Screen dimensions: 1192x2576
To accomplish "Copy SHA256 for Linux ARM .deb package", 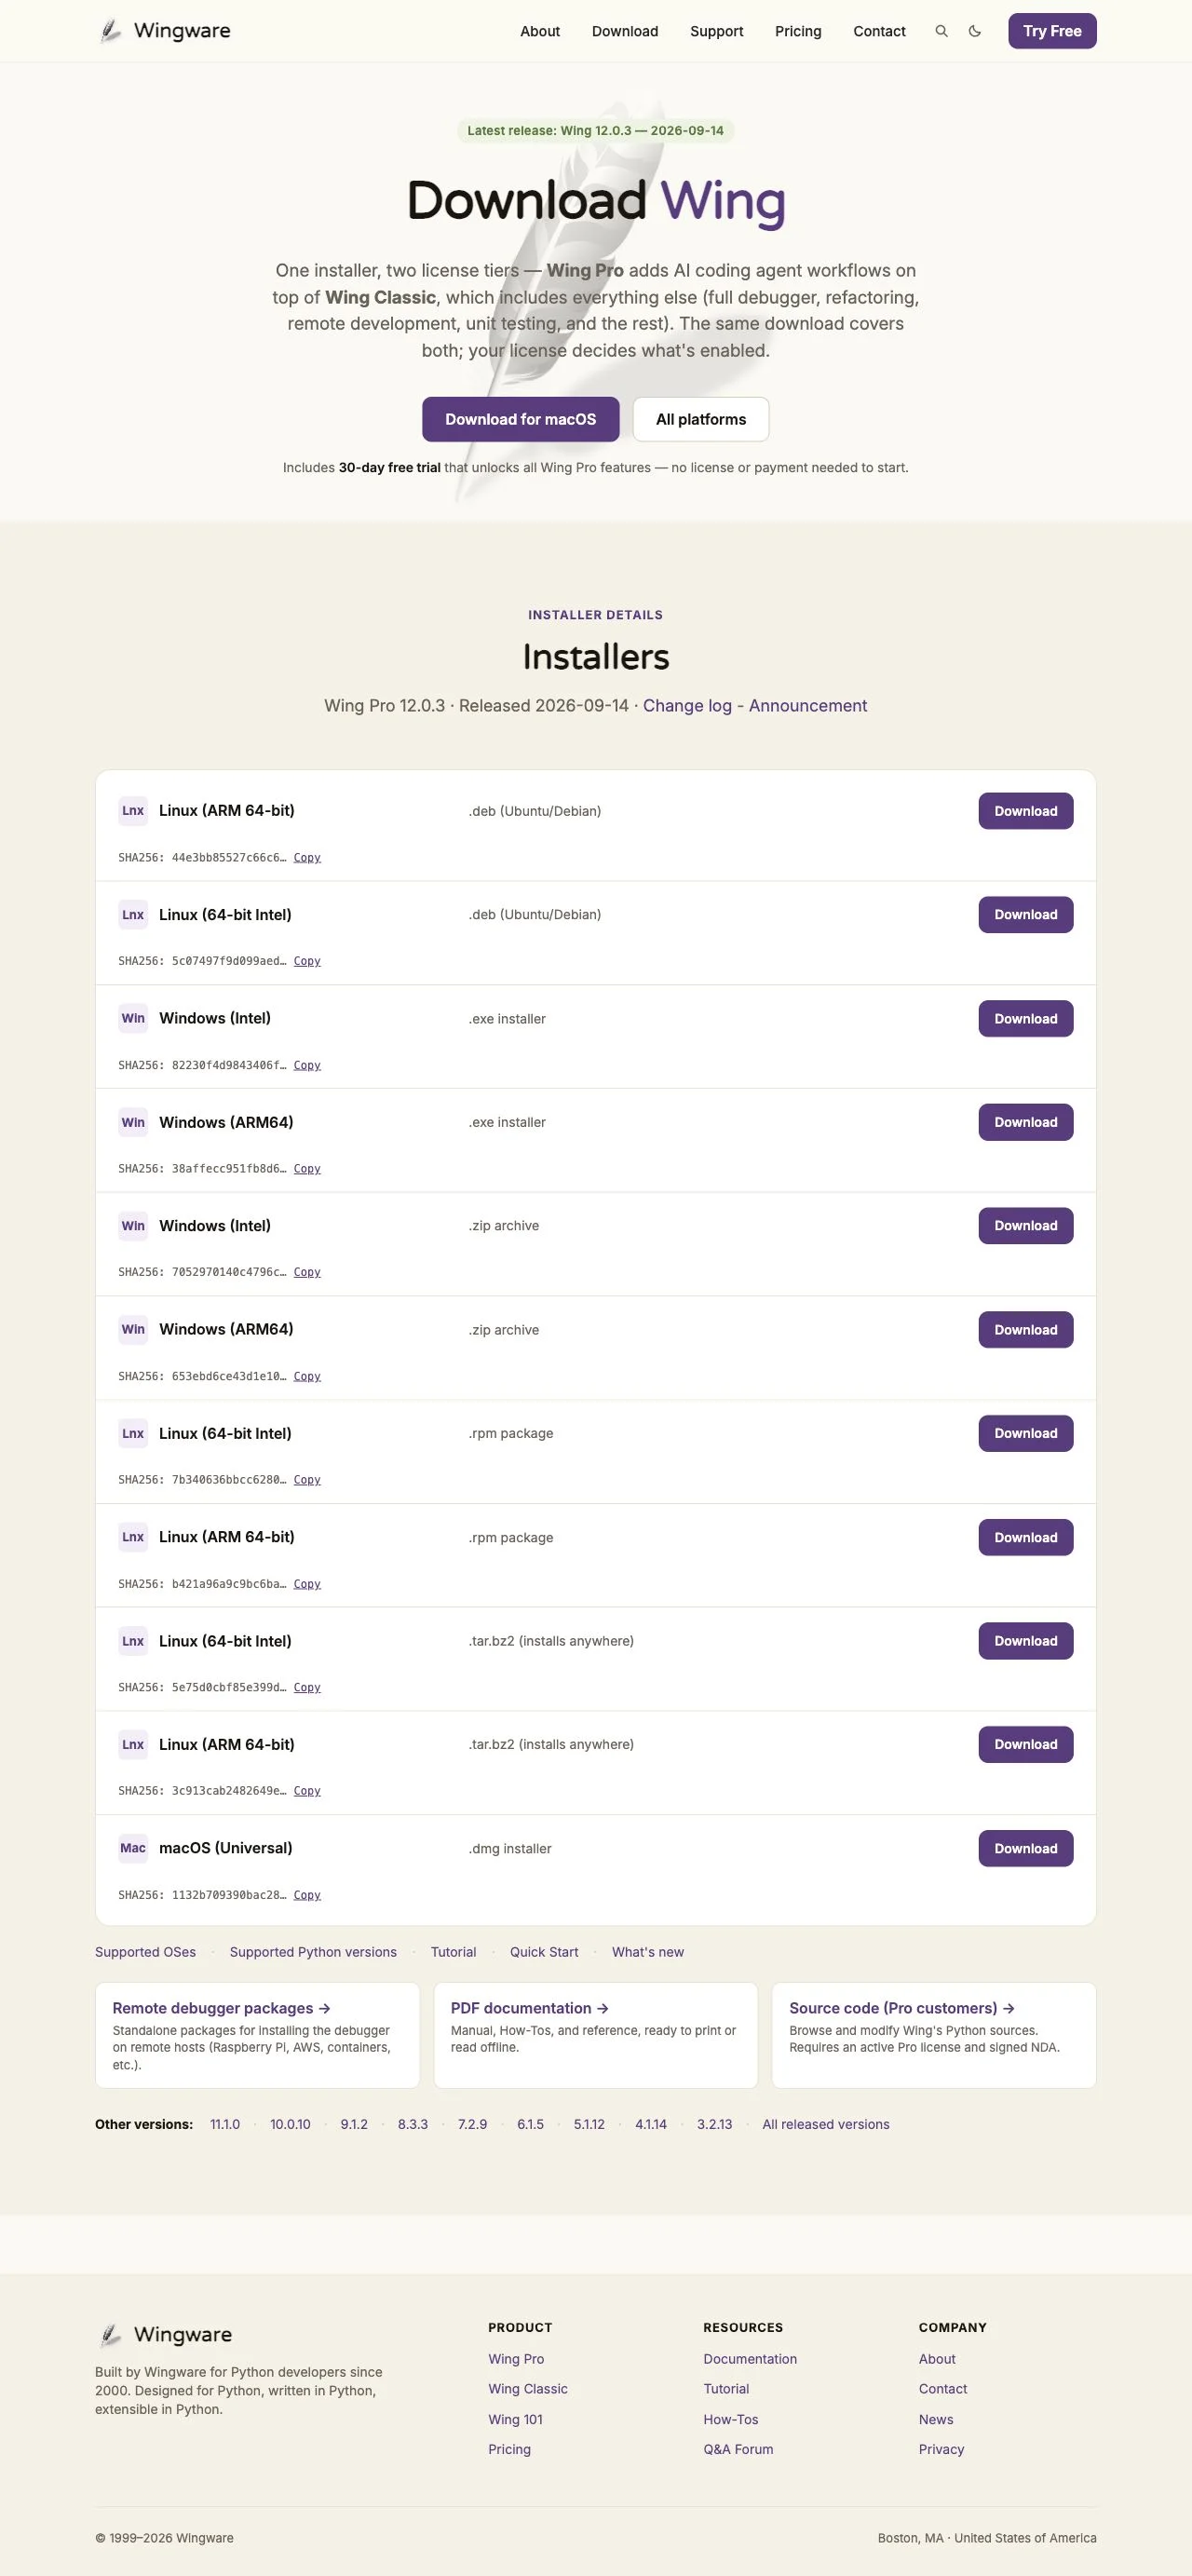I will (x=307, y=857).
